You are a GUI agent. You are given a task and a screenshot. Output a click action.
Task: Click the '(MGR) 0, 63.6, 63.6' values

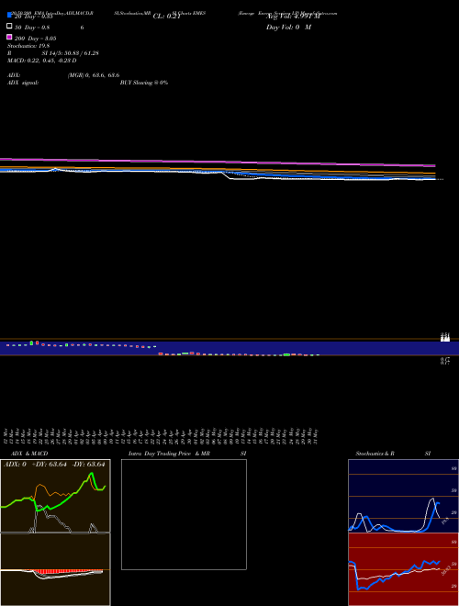[x=94, y=75]
